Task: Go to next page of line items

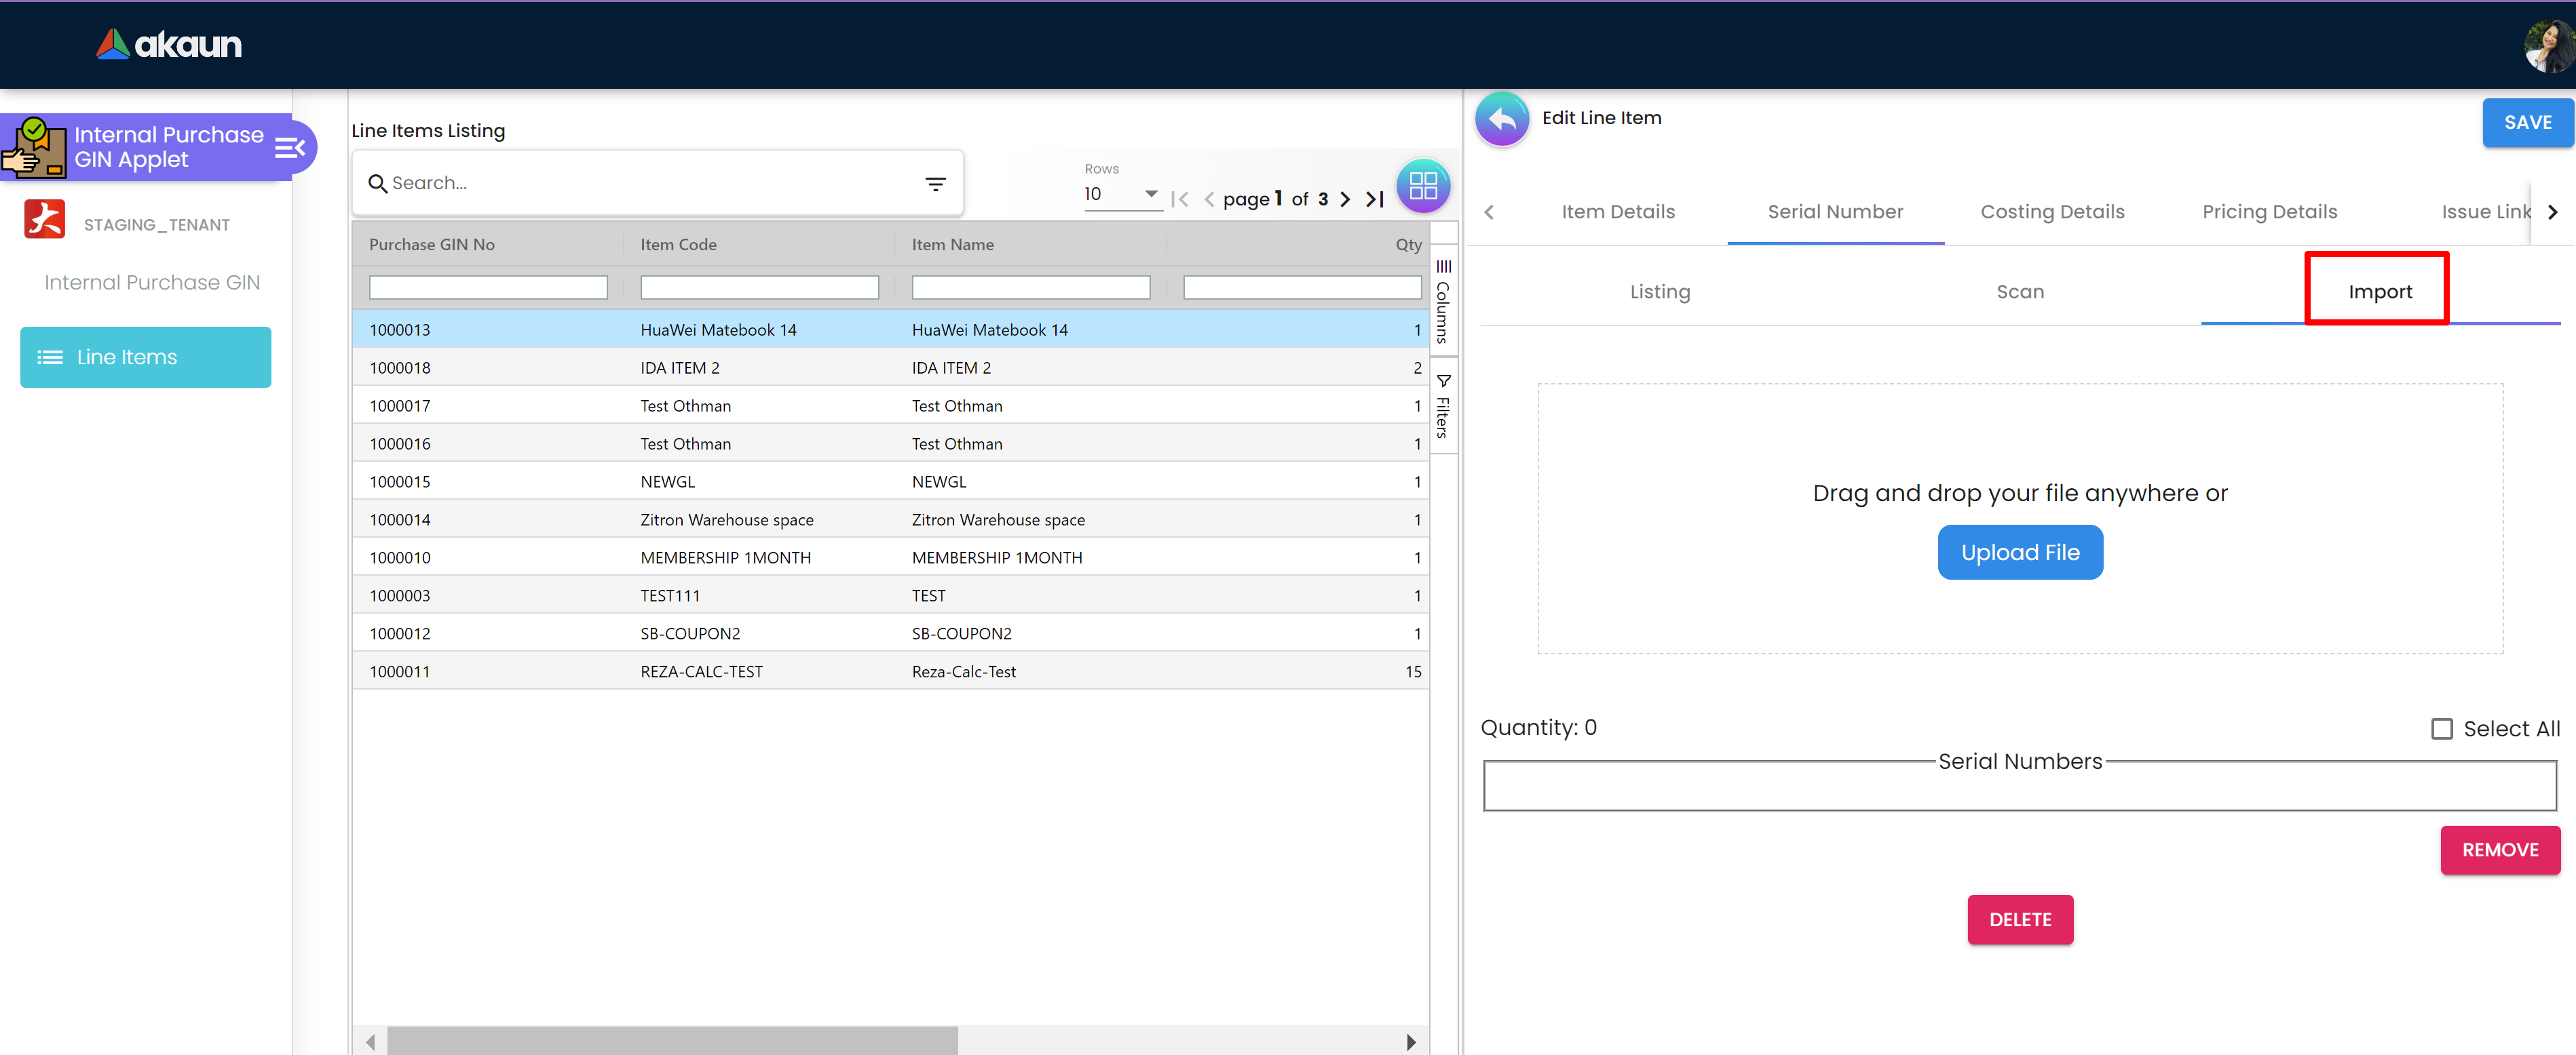Action: click(x=1345, y=200)
